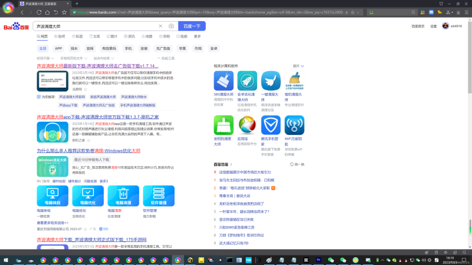This screenshot has width=472, height=265.
Task: Click suggestion chip 声波清理大师官网
Action: [x=72, y=97]
